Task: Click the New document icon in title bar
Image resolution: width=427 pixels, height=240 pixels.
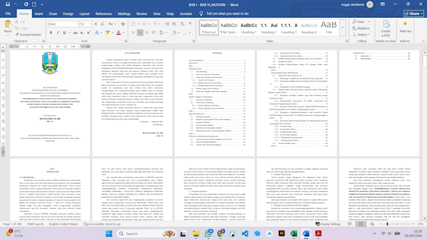Action: click(34, 4)
